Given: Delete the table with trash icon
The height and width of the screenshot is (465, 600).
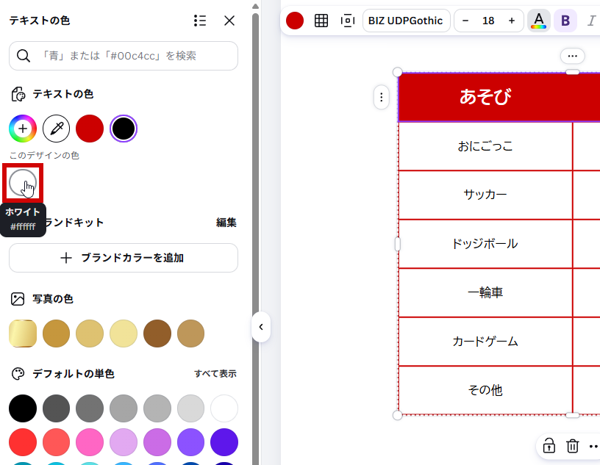Looking at the screenshot, I should [573, 446].
